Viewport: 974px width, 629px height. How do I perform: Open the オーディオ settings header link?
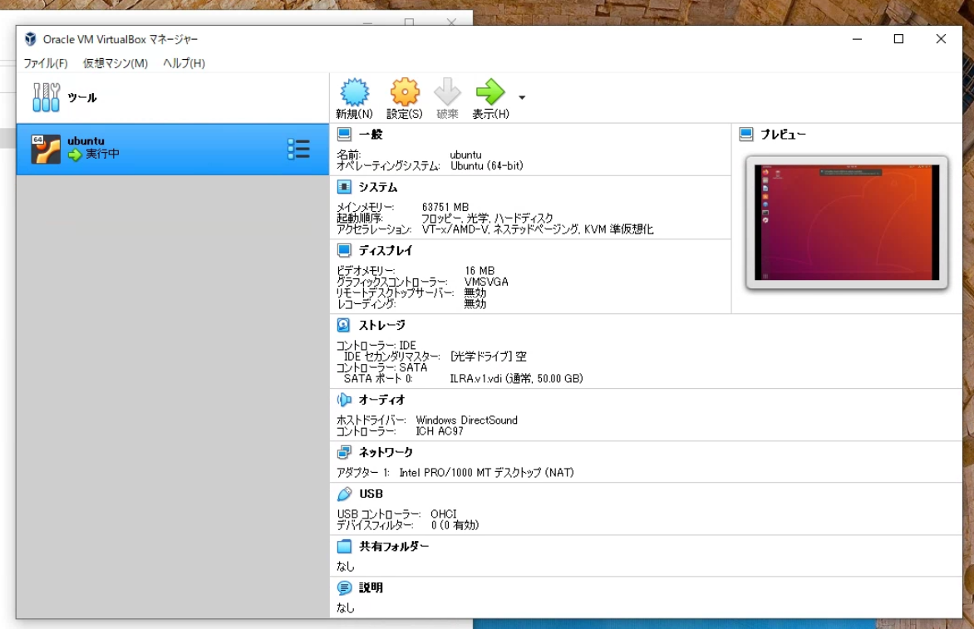coord(382,400)
